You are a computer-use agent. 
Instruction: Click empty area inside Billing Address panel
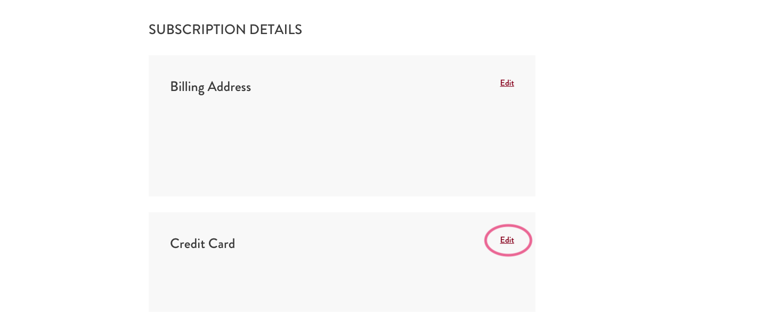coord(341,149)
